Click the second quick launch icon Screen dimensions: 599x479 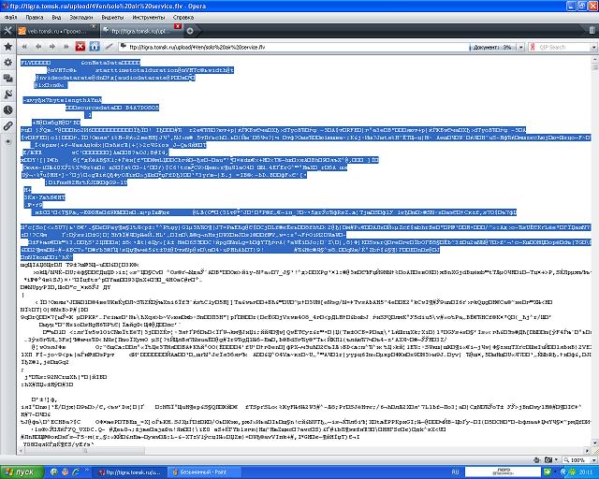pyautogui.click(x=65, y=472)
